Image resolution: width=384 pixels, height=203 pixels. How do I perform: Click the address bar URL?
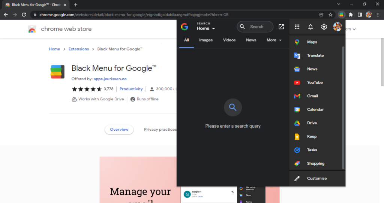pyautogui.click(x=134, y=15)
